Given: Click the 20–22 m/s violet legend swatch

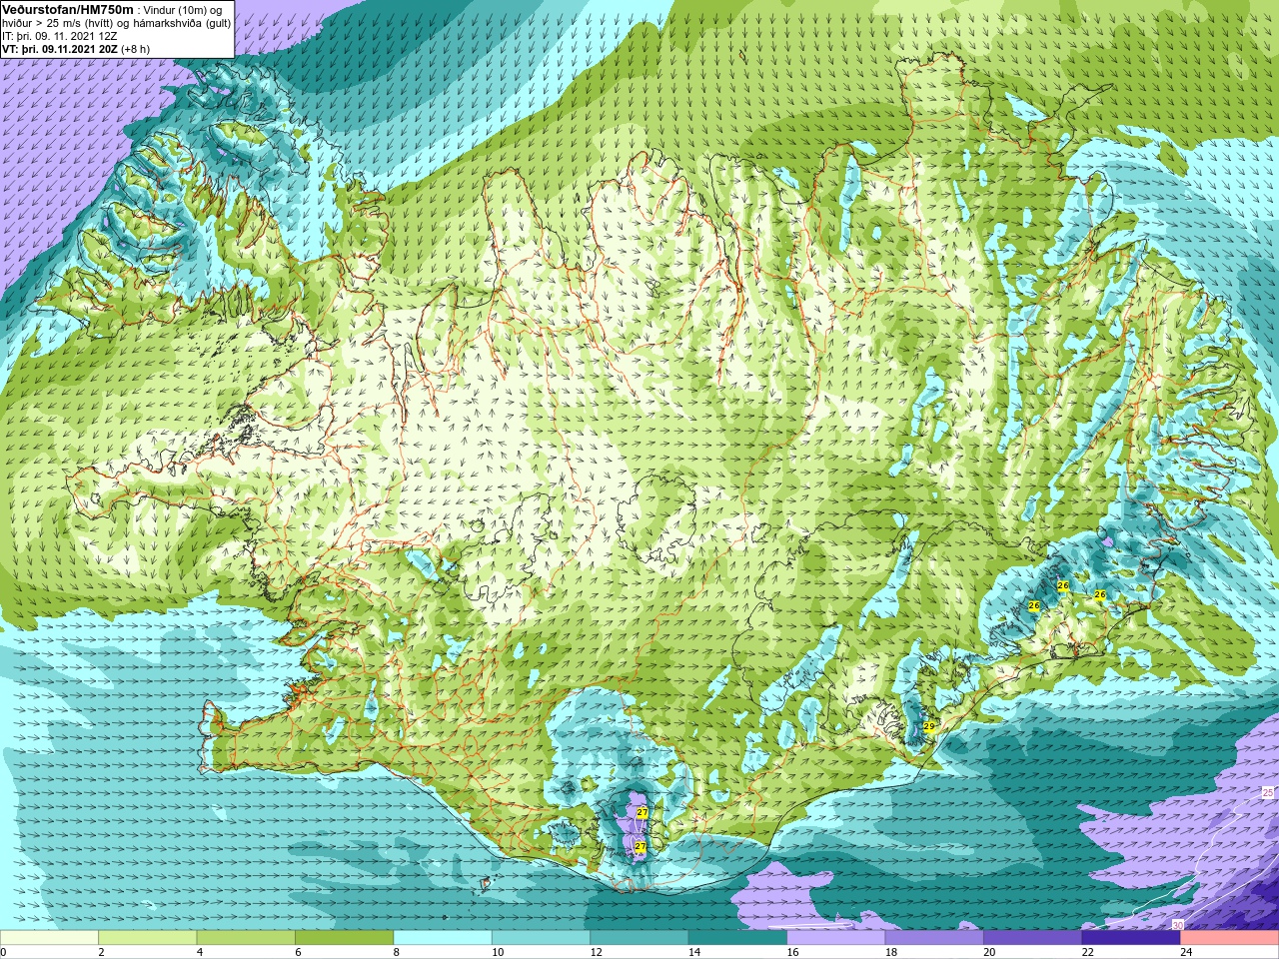Looking at the screenshot, I should pos(1033,938).
